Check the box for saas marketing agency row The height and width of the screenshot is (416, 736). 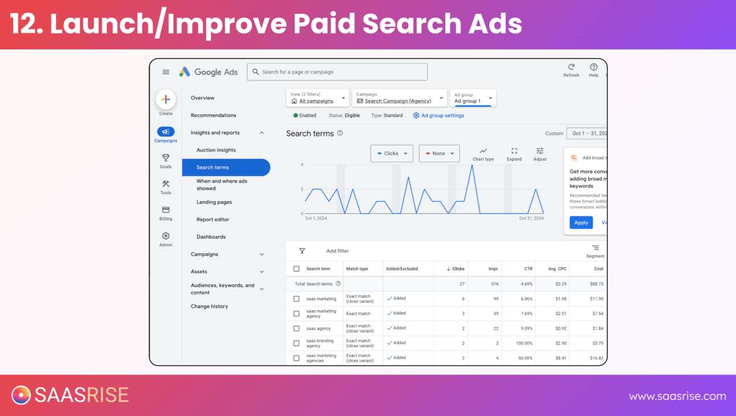(x=296, y=313)
